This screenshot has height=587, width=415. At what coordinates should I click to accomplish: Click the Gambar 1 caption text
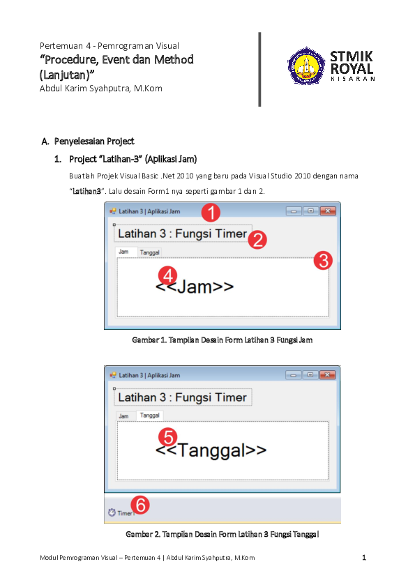pyautogui.click(x=222, y=340)
